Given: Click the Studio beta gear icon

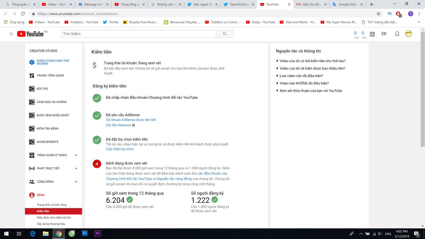Looking at the screenshot, I should click(32, 62).
